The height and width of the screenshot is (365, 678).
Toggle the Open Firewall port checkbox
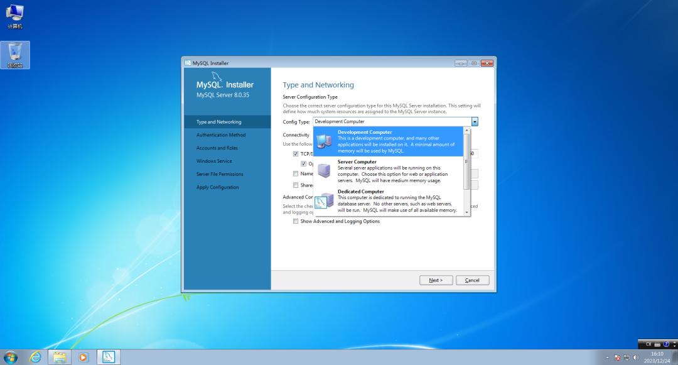[x=304, y=163]
